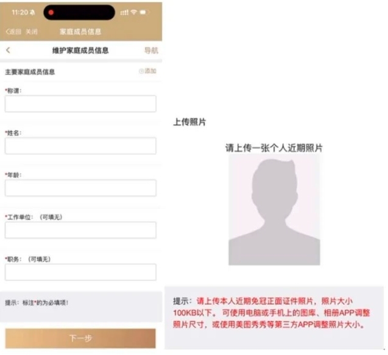Image resolution: width=388 pixels, height=355 pixels.
Task: Tap the 主要家庭成员信息 section label
Action: pos(30,72)
